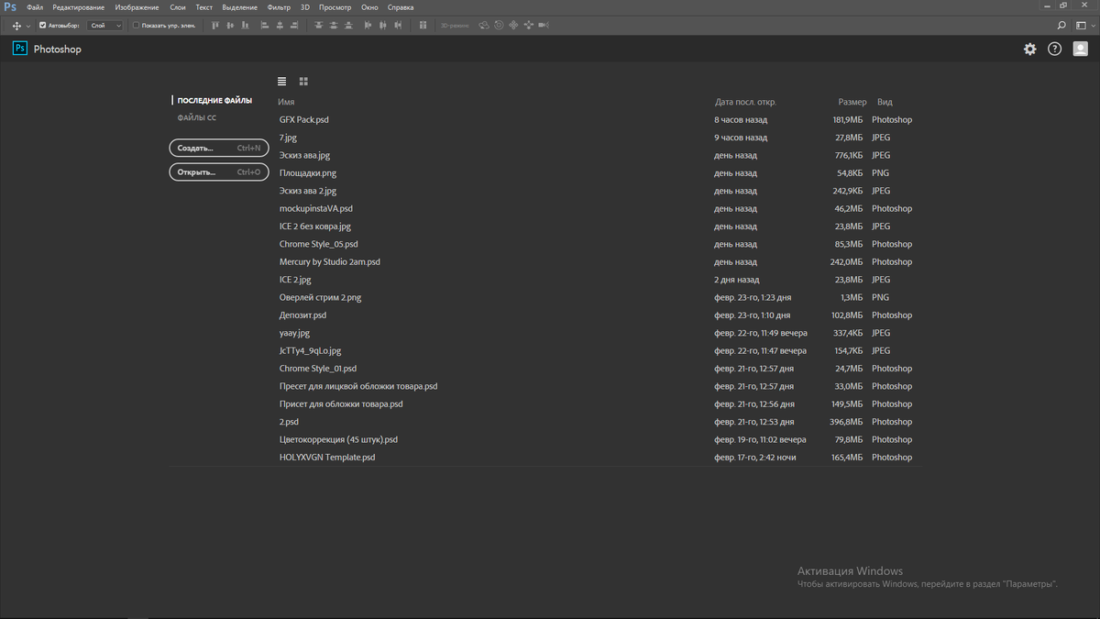The height and width of the screenshot is (619, 1100).
Task: Open the Изображение menu
Action: 137,6
